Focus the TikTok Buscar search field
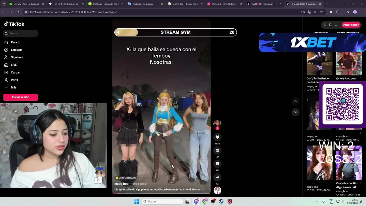The image size is (366, 206). [x=21, y=33]
